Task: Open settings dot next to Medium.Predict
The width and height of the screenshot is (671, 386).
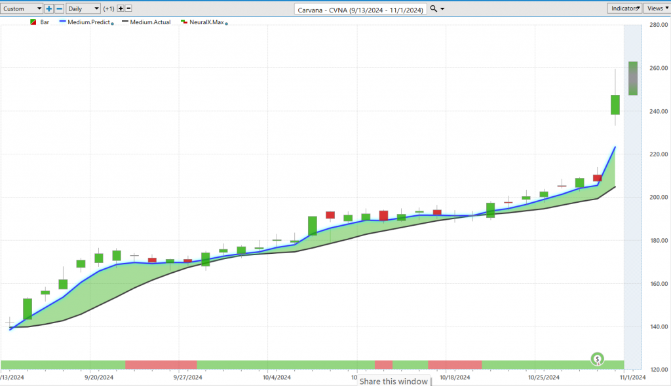Action: pos(113,23)
